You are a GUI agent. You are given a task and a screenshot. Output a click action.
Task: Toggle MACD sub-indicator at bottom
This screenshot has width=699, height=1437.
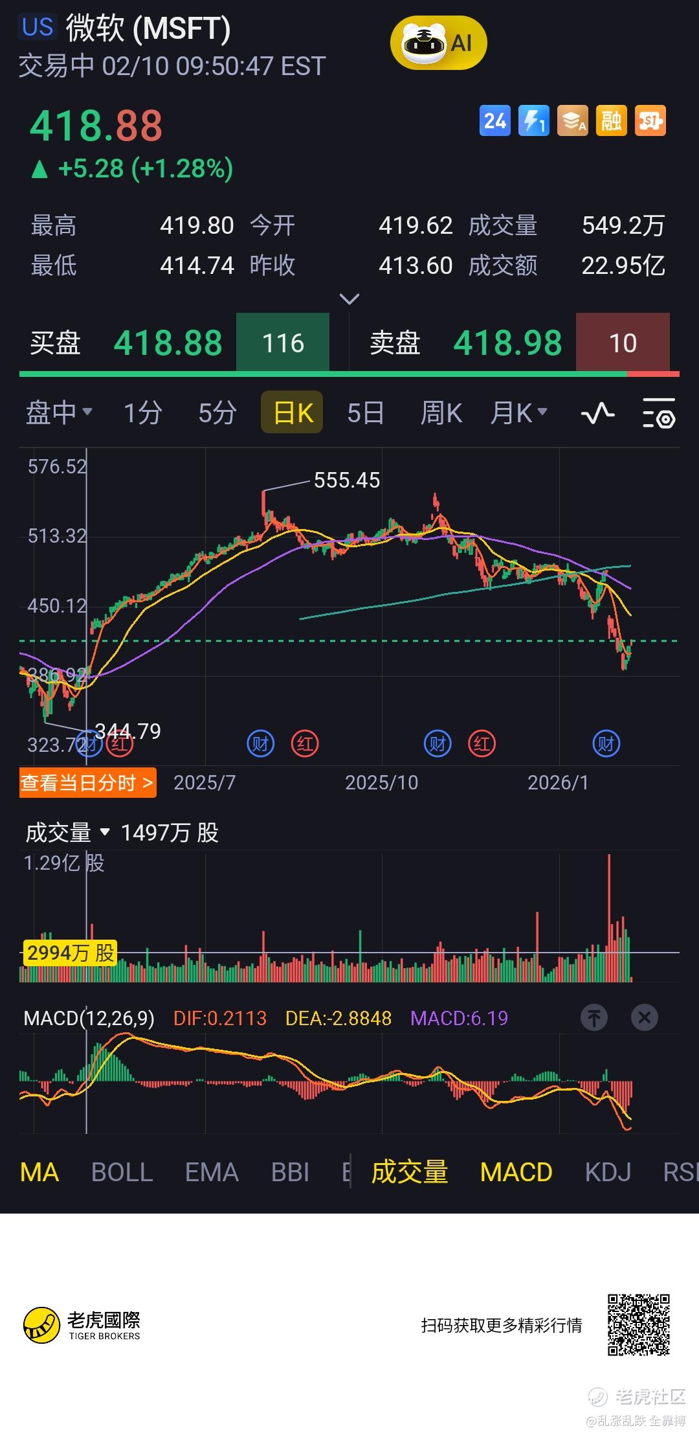pos(516,1173)
